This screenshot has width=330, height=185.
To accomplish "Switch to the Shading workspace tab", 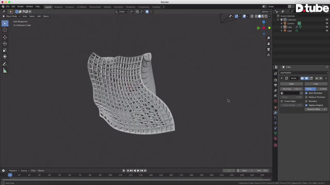I will click(107, 7).
